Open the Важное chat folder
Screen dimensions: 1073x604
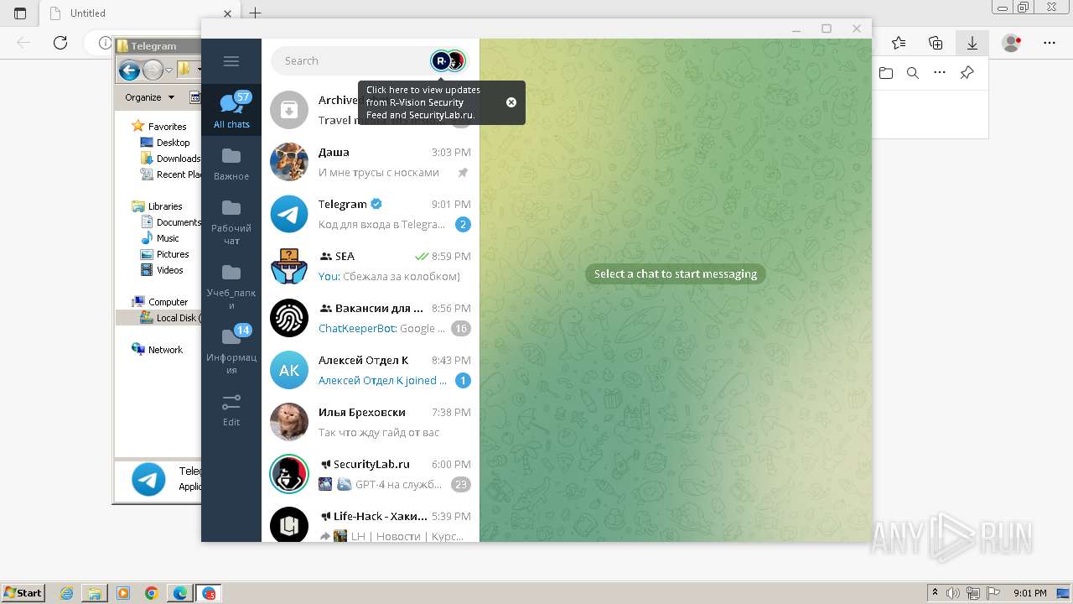(231, 164)
